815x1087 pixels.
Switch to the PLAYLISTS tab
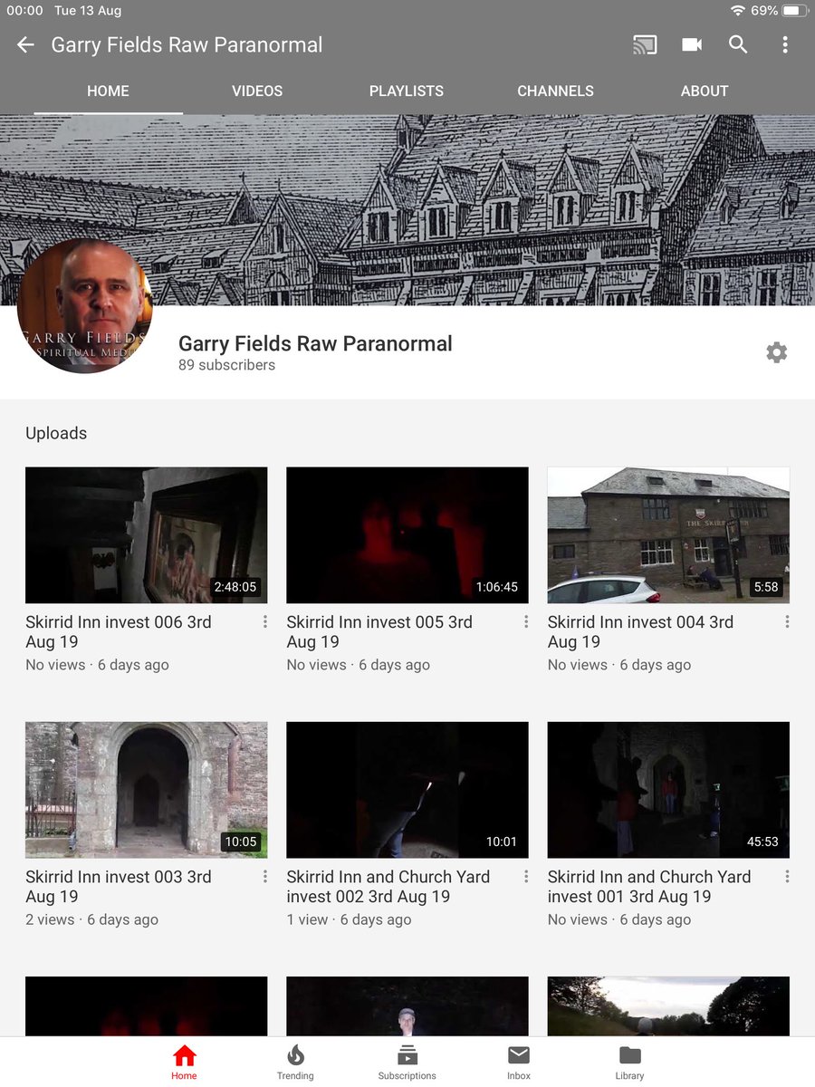(x=407, y=91)
